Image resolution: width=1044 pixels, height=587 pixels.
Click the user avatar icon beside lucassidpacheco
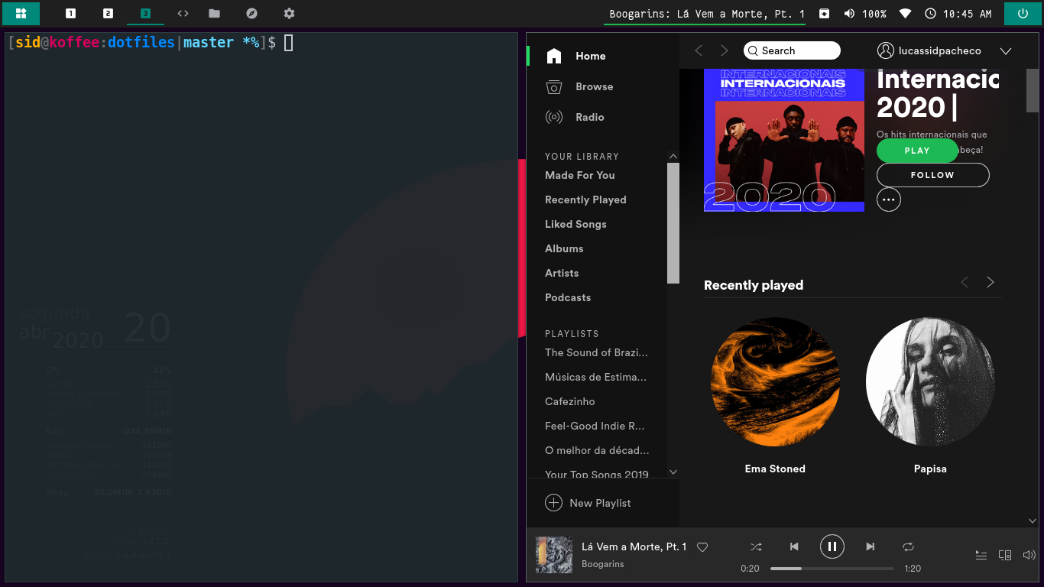[x=886, y=50]
